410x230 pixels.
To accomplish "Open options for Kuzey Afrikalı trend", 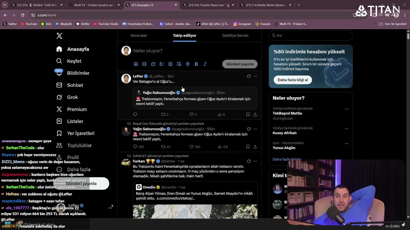I will [x=346, y=129].
